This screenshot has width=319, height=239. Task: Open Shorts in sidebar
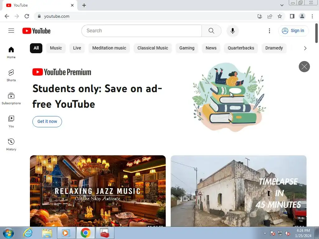point(11,76)
